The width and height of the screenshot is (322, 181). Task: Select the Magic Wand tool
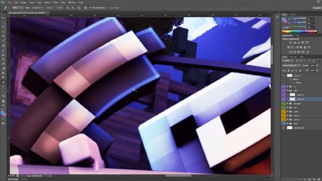tap(4, 32)
